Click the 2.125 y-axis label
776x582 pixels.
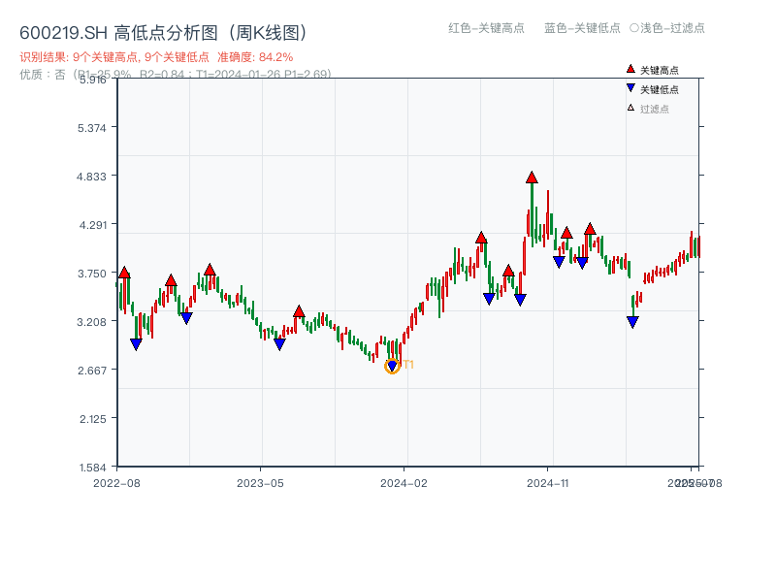[92, 419]
